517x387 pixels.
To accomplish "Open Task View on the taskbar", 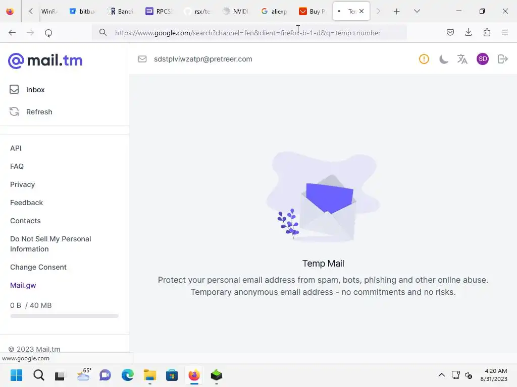I will 60,375.
